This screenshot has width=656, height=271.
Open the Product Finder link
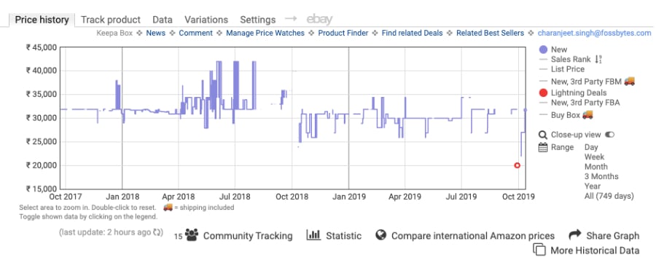pos(343,33)
